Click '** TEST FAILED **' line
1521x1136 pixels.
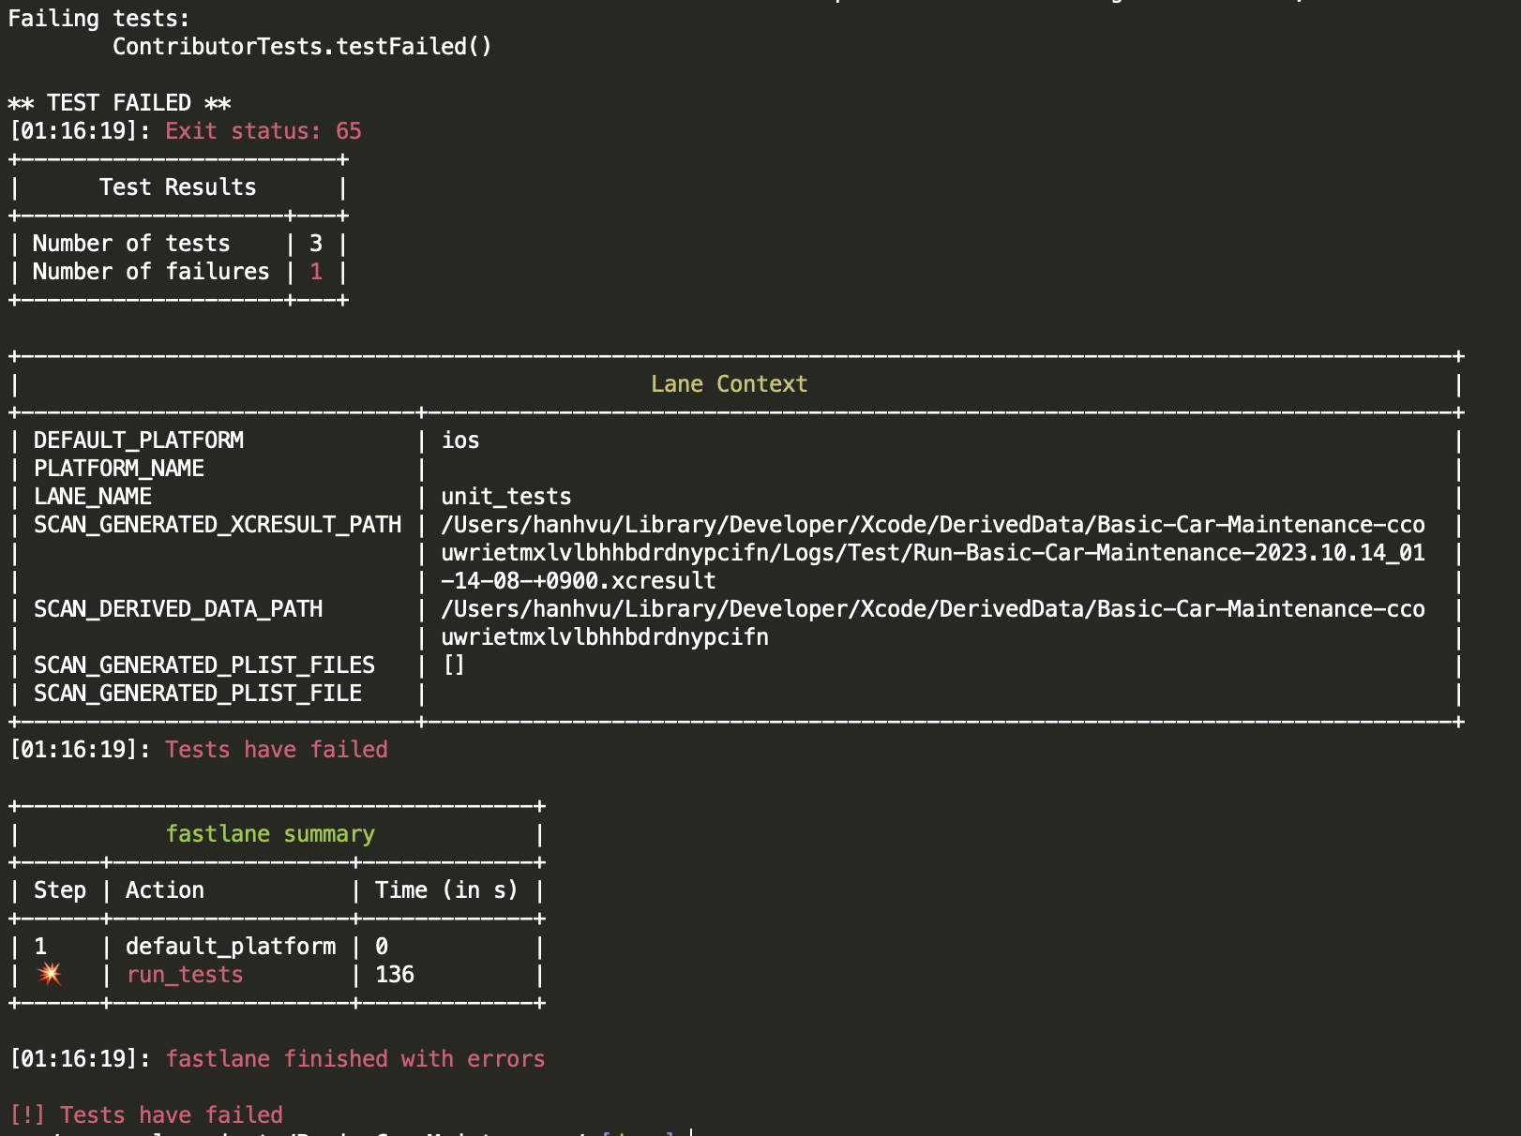pos(119,103)
